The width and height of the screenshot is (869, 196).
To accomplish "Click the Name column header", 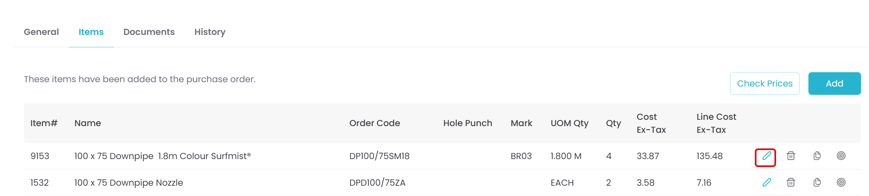I will (x=88, y=123).
